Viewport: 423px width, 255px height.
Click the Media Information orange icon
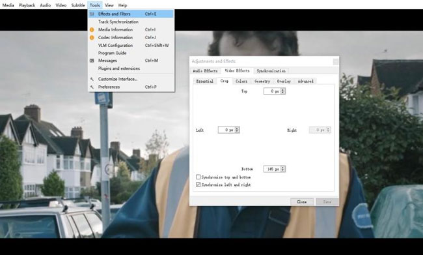tap(92, 30)
